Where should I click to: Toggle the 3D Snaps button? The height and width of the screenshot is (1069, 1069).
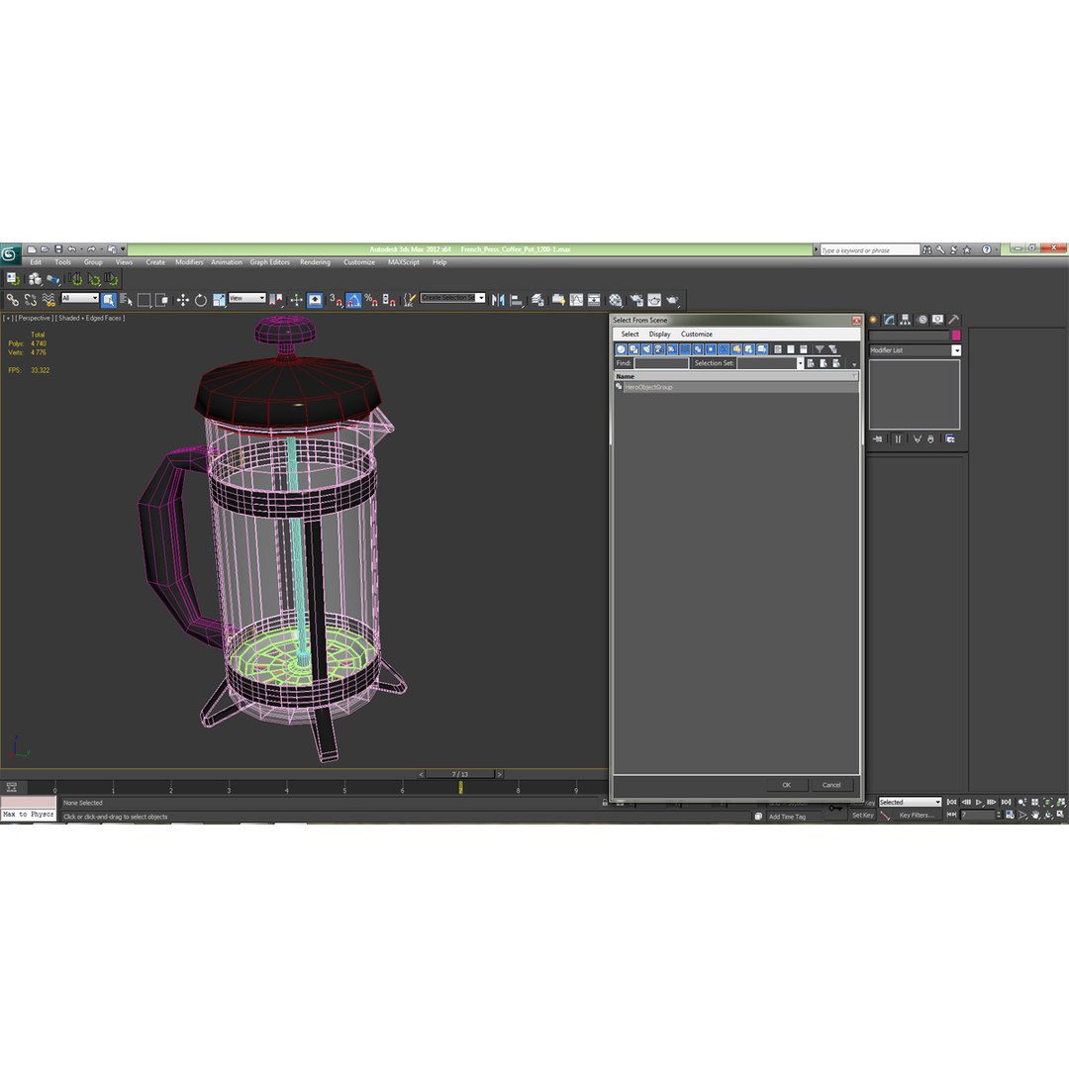click(337, 300)
